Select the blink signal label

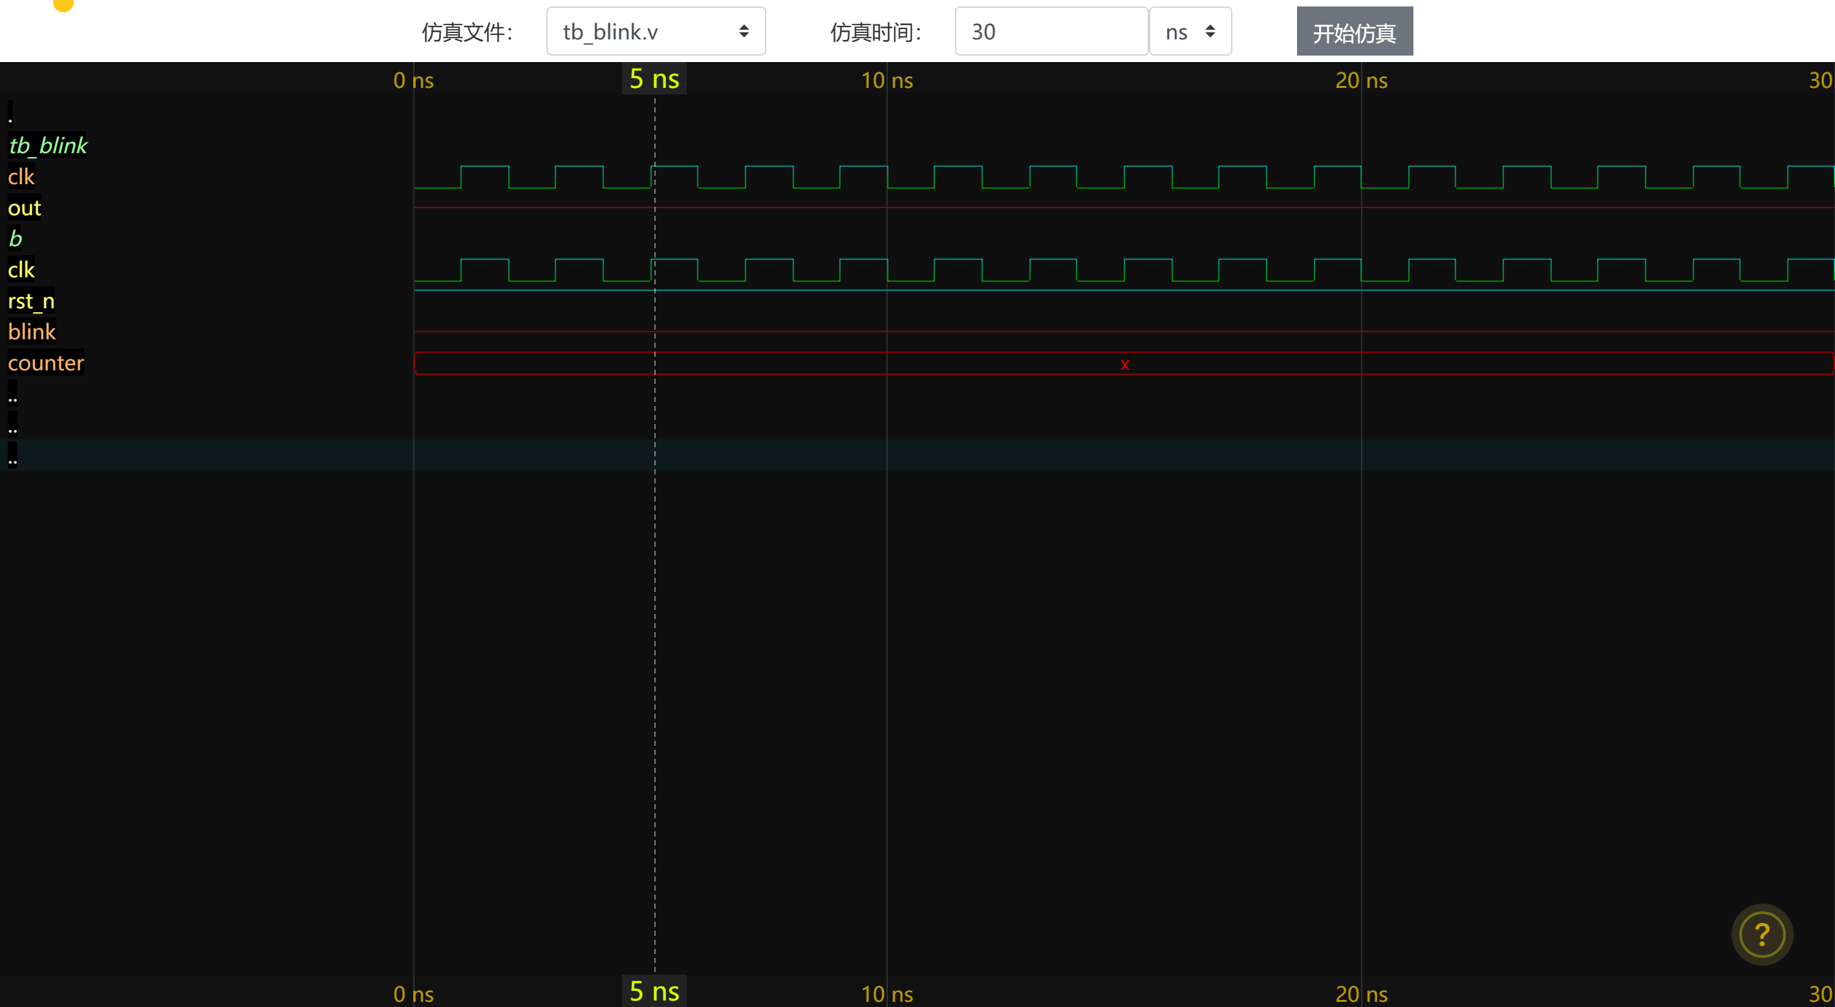pyautogui.click(x=31, y=332)
